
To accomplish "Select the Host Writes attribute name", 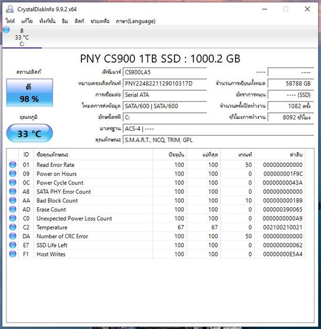I will [x=51, y=254].
